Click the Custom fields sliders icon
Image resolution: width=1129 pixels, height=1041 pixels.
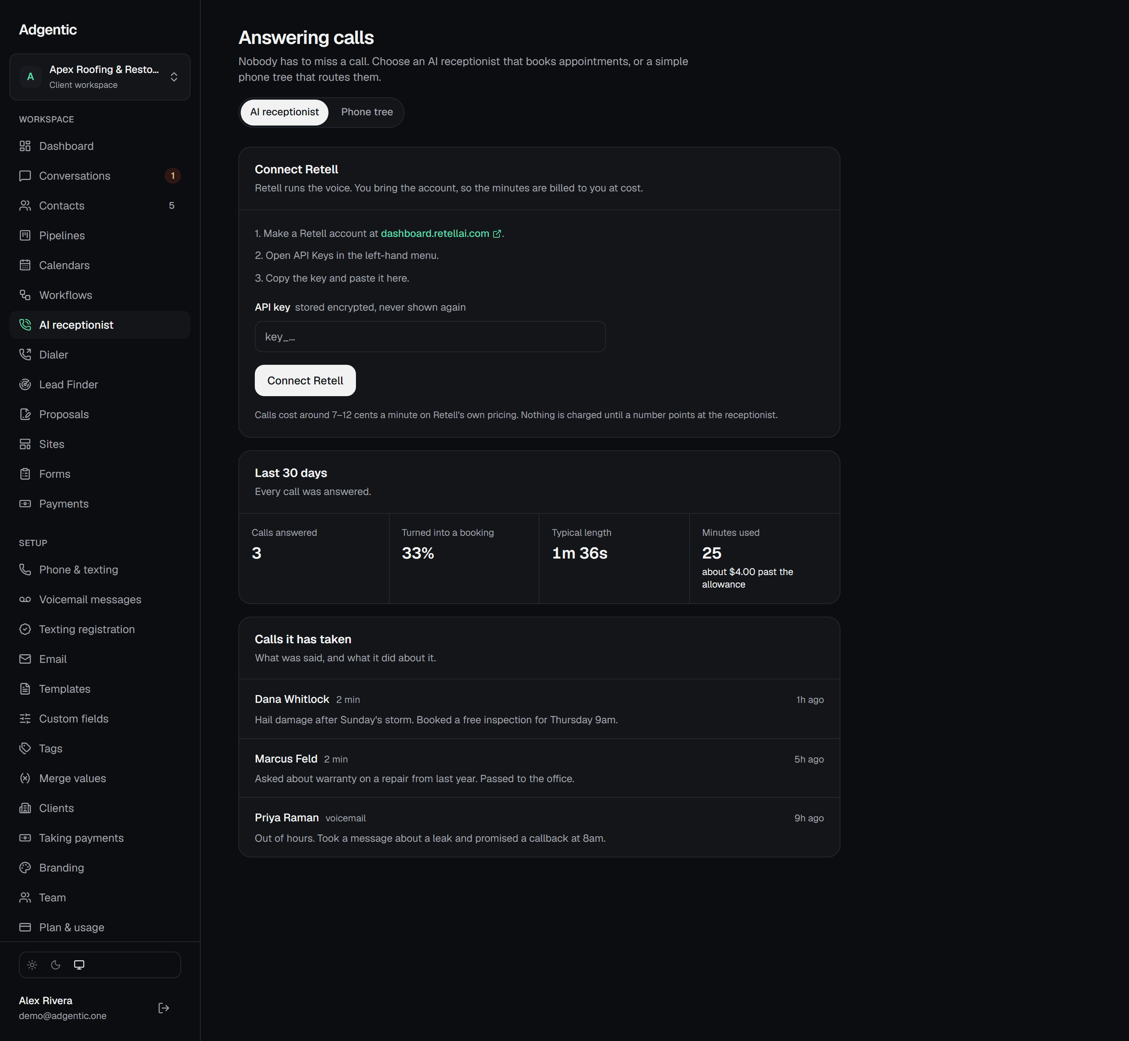click(25, 719)
